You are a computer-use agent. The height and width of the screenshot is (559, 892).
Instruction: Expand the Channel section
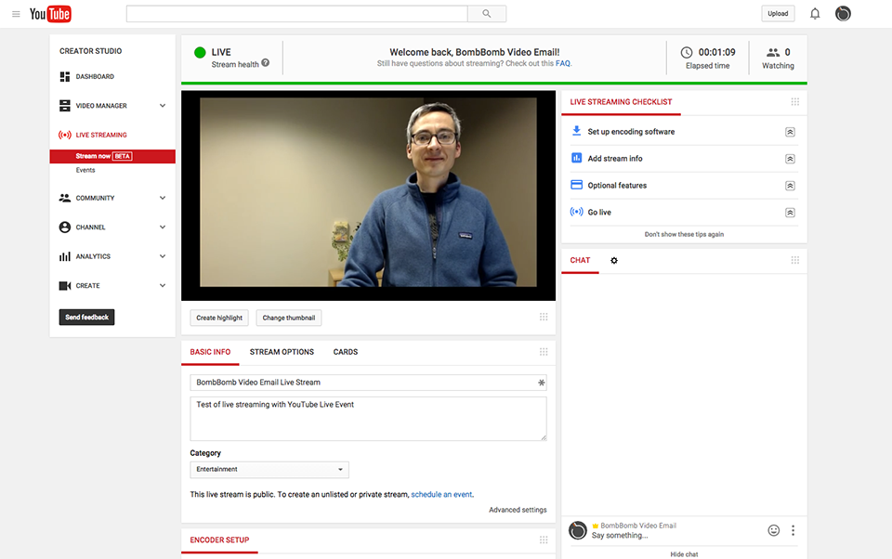coord(163,227)
